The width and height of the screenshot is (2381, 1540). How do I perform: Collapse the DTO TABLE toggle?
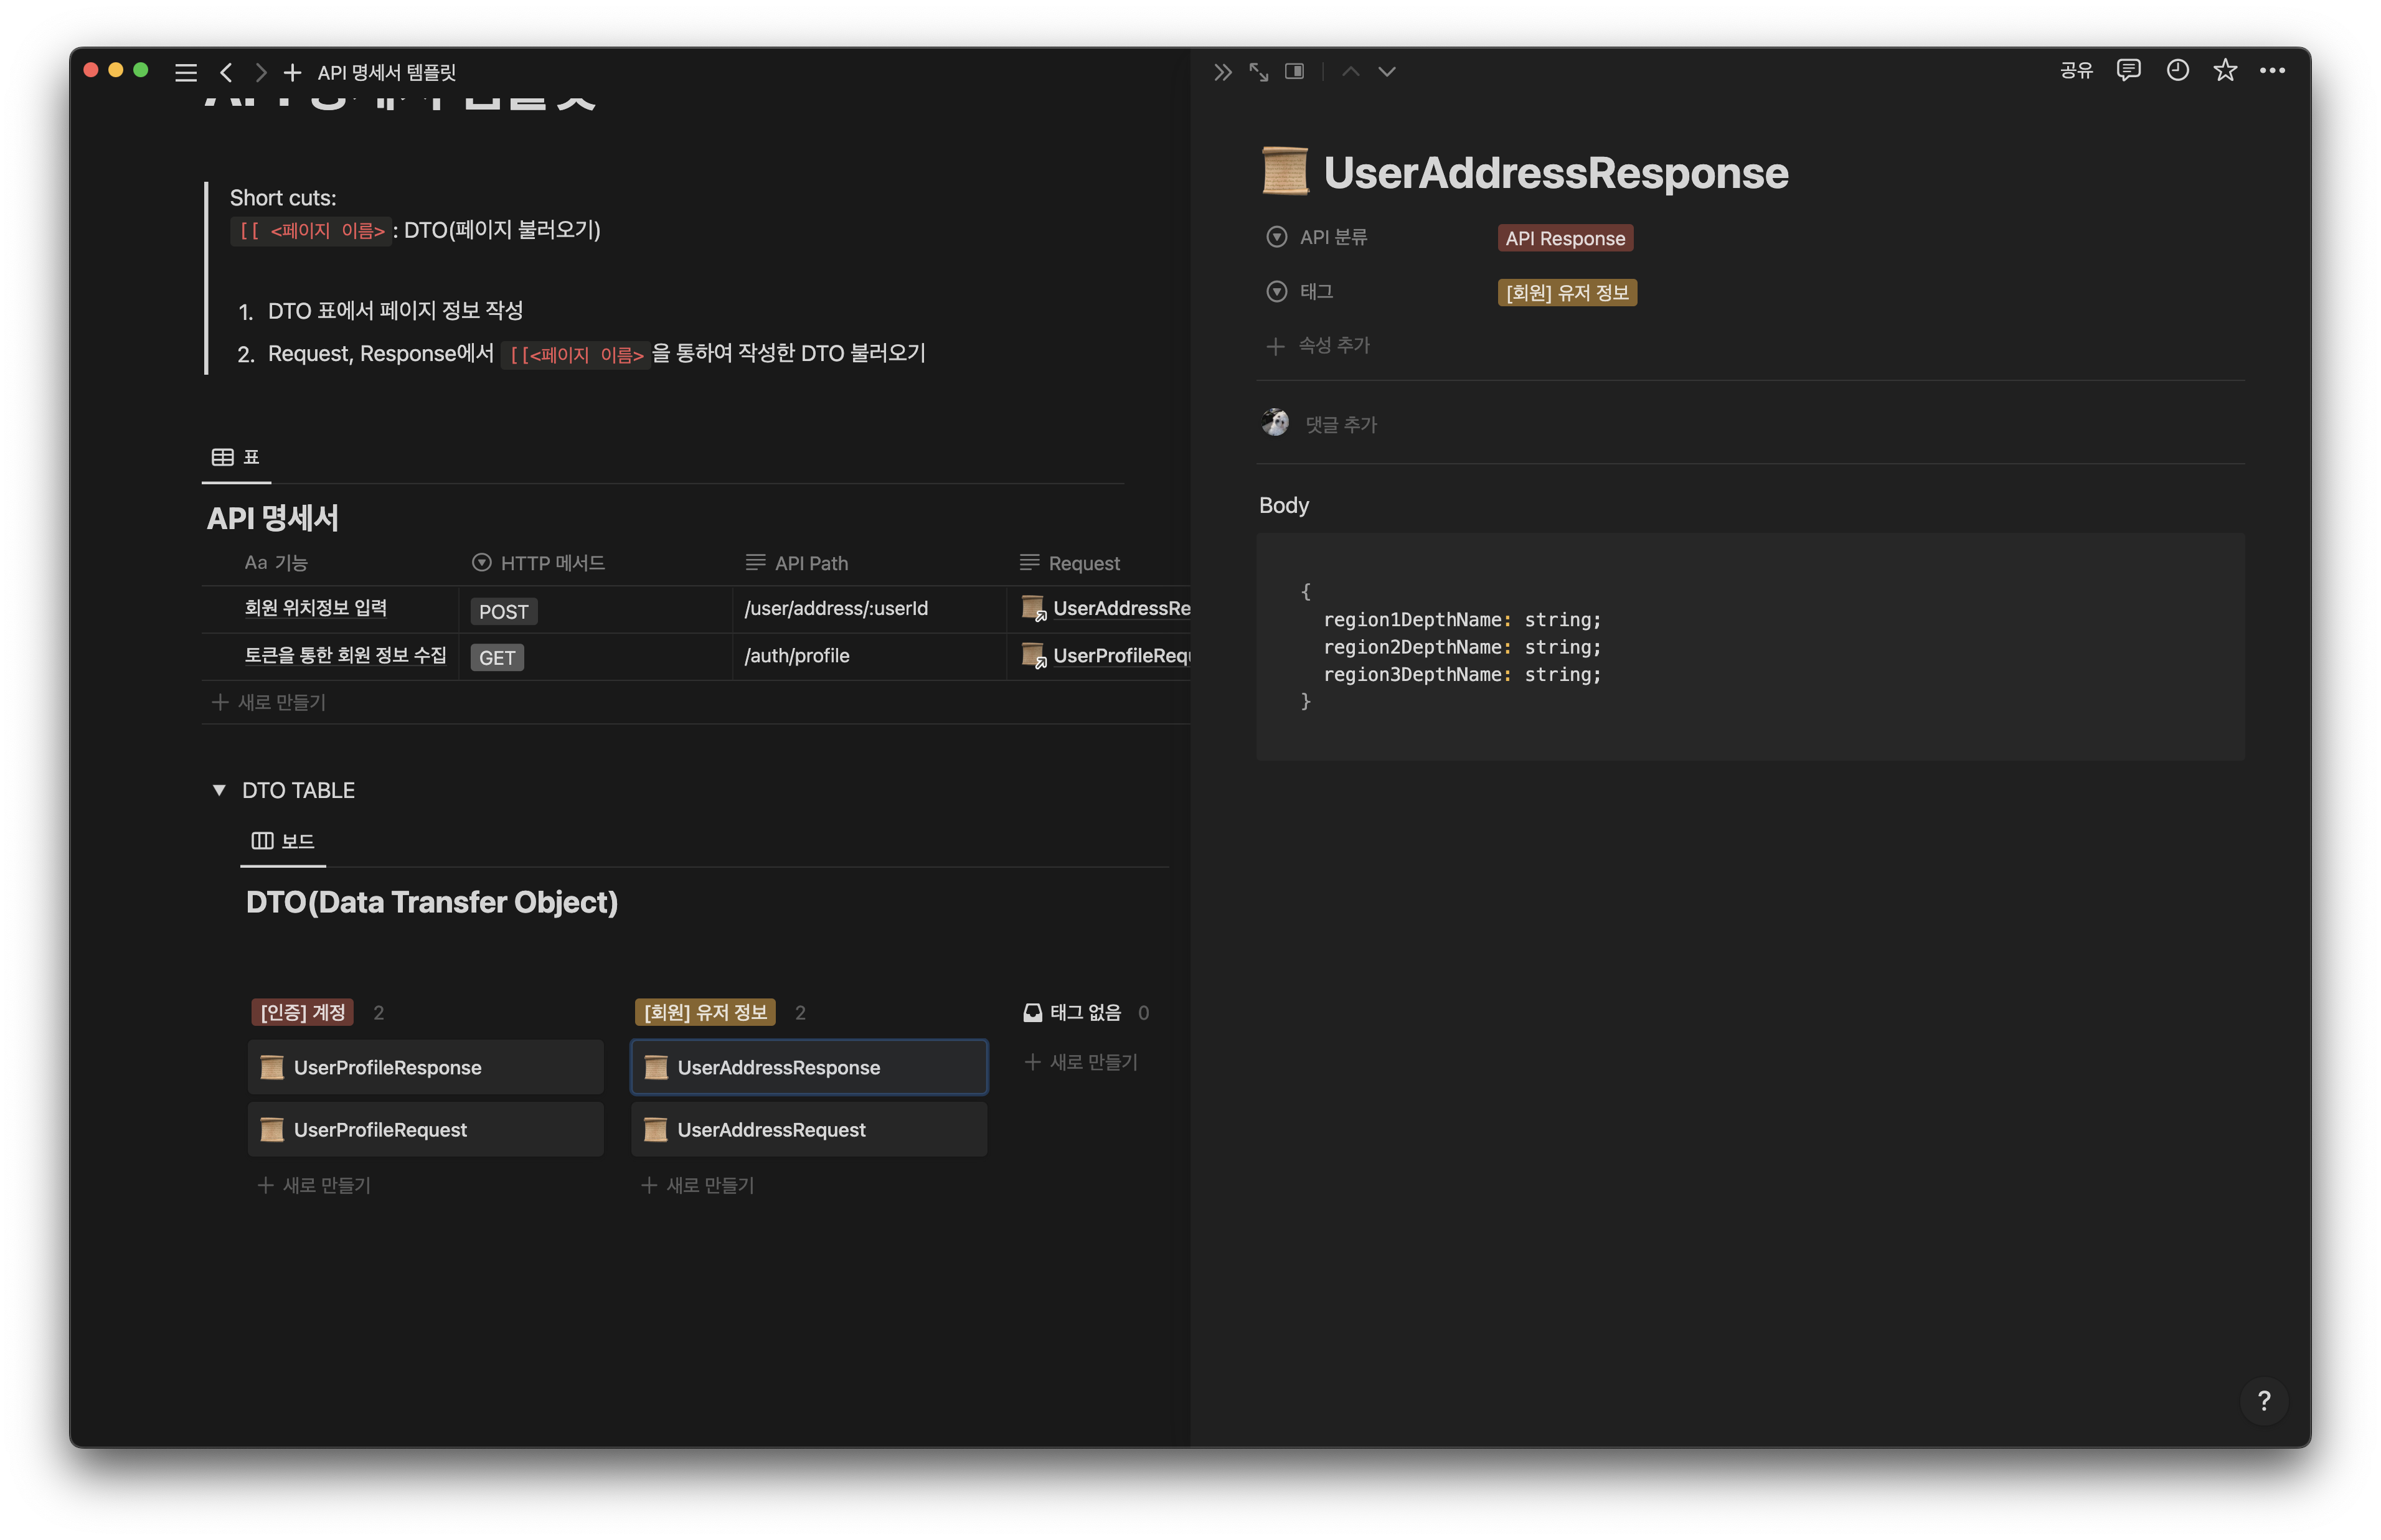[x=219, y=790]
